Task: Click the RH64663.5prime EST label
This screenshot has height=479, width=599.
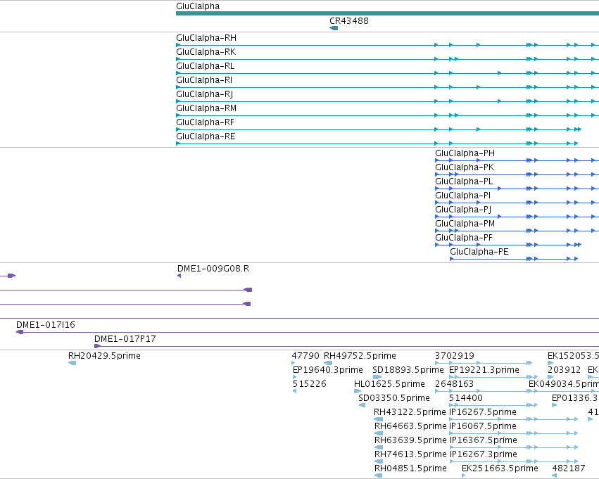Action: [x=410, y=426]
